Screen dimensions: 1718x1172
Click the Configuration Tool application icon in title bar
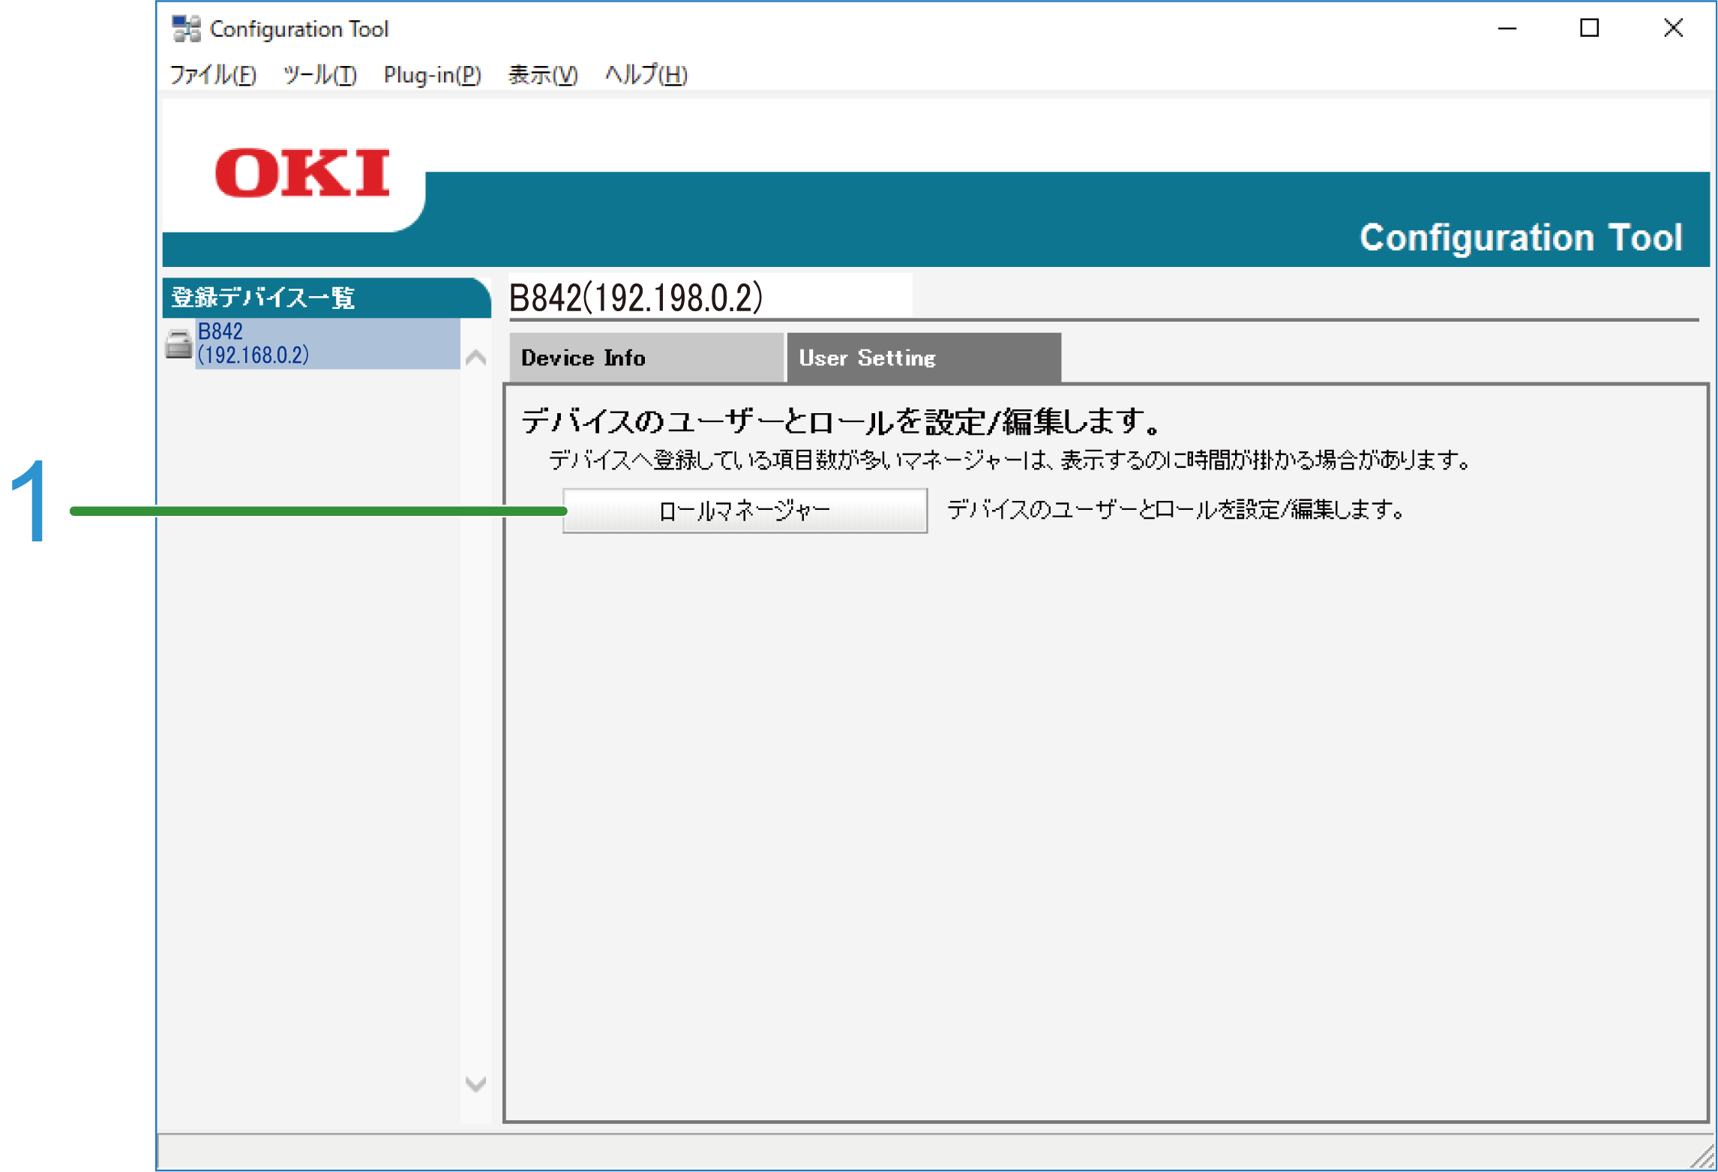point(185,27)
